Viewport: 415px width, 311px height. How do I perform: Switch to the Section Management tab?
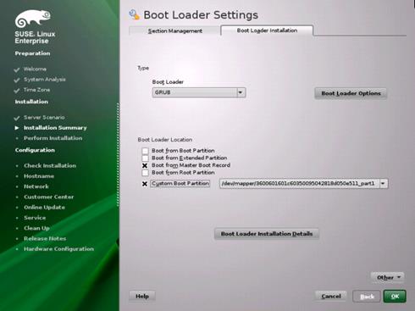[x=174, y=31]
